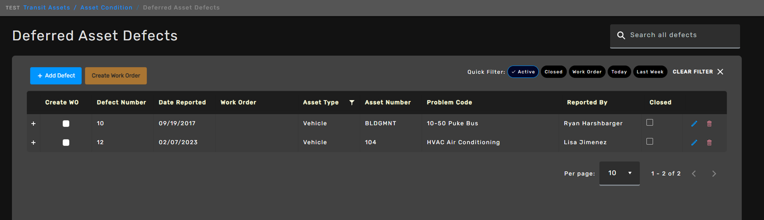
Task: Expand the row for defect 10
Action: point(34,124)
